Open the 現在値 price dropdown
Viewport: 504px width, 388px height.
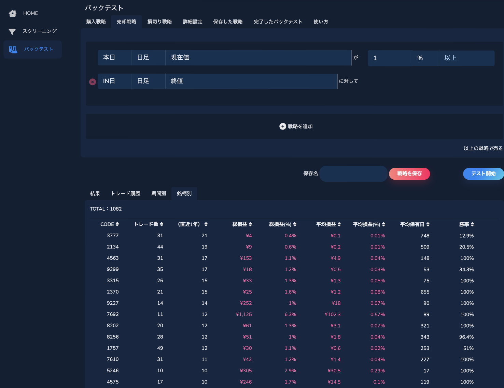(x=258, y=58)
